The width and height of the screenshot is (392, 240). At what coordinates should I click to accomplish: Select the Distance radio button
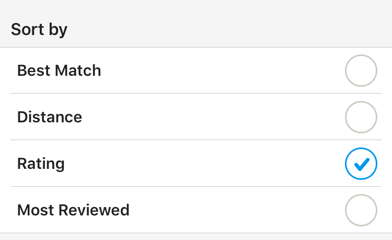click(361, 117)
